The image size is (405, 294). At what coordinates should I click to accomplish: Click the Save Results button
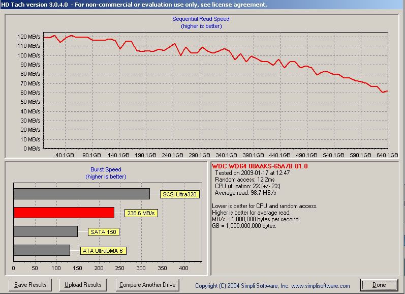(x=30, y=285)
